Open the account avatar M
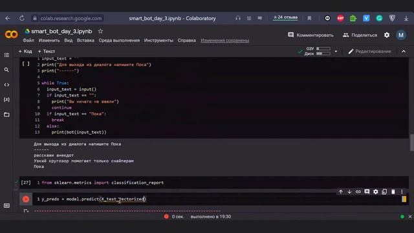The width and height of the screenshot is (414, 233). [x=401, y=35]
